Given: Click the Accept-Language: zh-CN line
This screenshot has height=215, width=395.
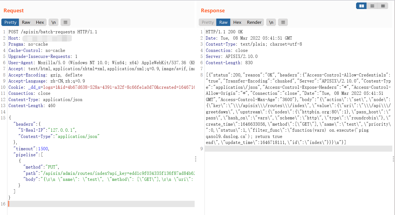Looking at the screenshot, I should (x=47, y=81).
